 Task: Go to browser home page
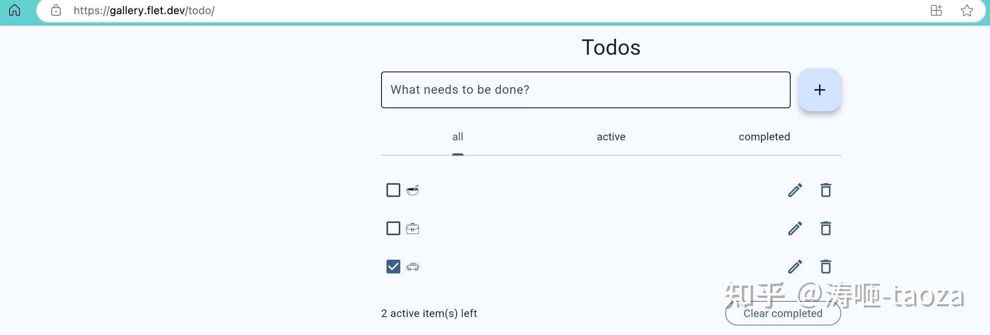(15, 10)
